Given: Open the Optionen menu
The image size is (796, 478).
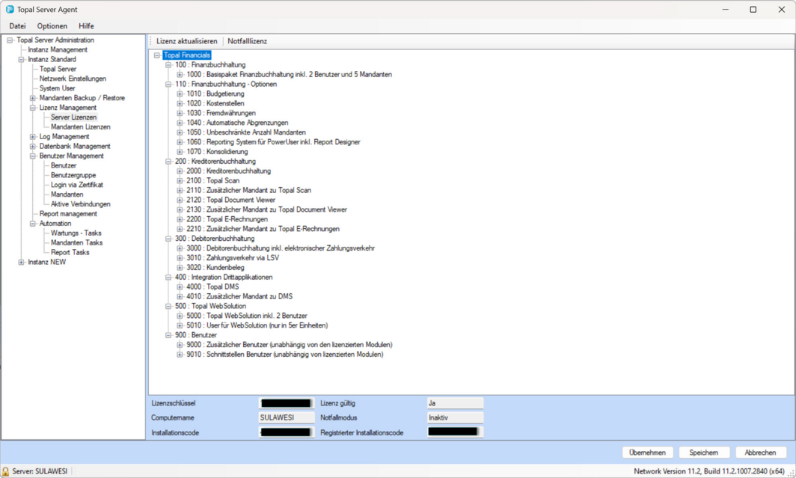Looking at the screenshot, I should coord(52,25).
